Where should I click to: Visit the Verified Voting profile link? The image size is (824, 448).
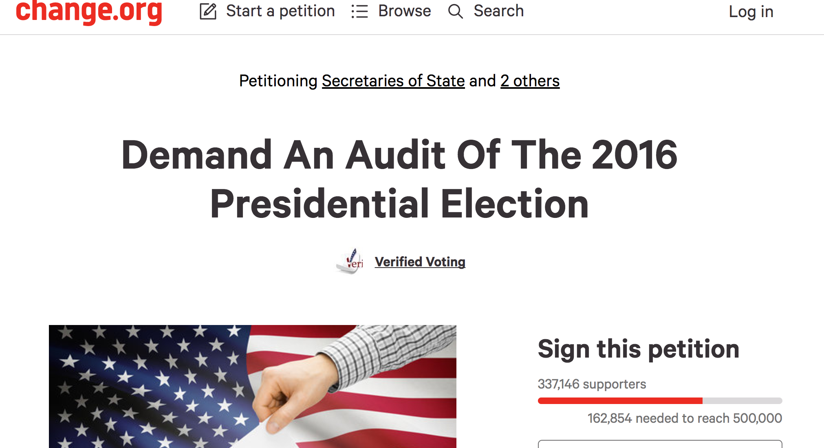pos(420,262)
